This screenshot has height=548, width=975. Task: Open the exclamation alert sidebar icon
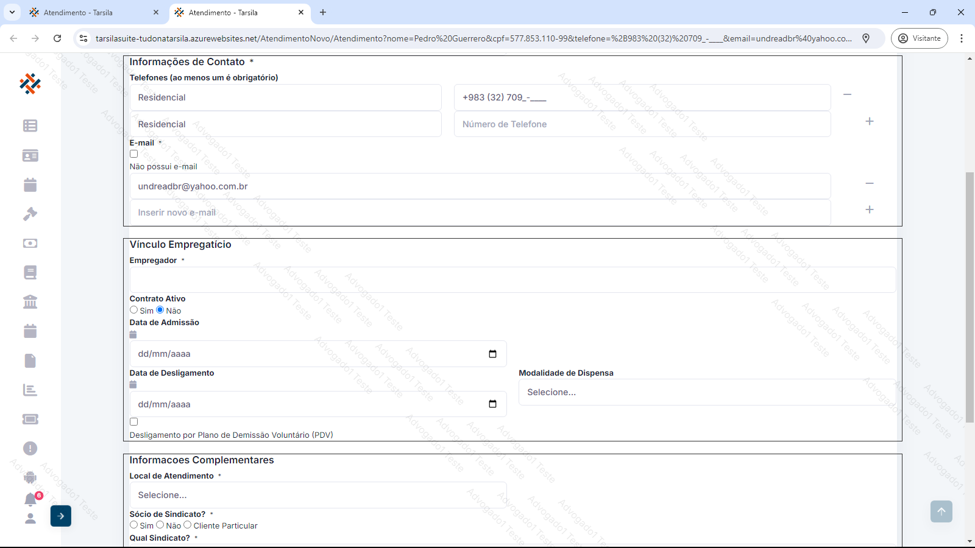[x=30, y=448]
